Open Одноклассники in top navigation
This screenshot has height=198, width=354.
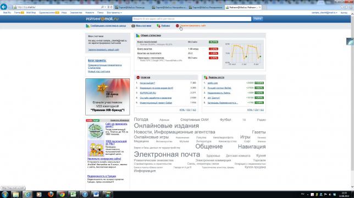[x=47, y=13]
